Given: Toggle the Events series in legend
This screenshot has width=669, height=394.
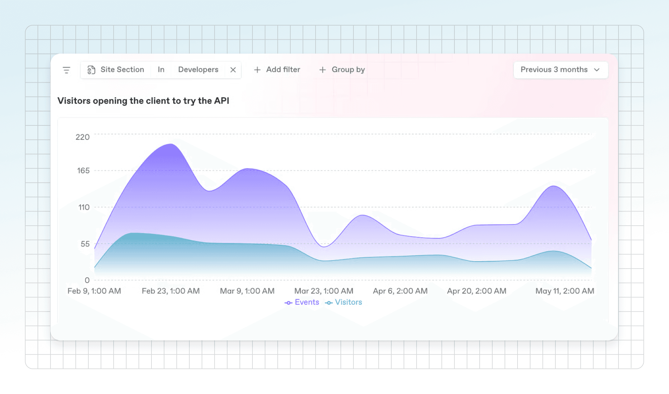Looking at the screenshot, I should (302, 303).
